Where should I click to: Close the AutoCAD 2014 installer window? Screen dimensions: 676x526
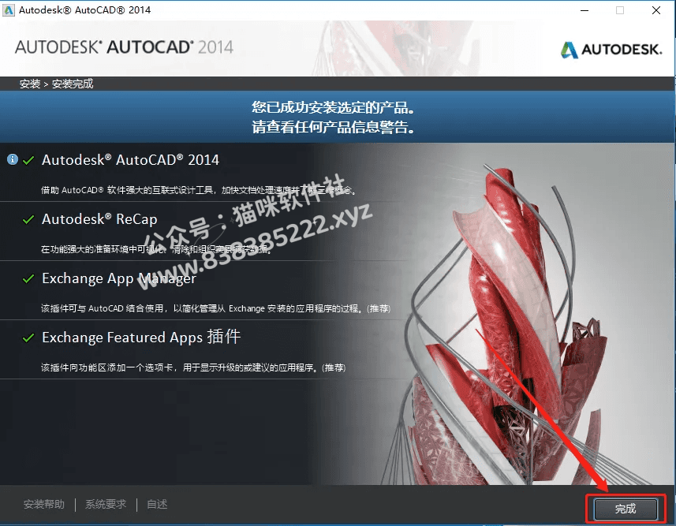pos(656,10)
